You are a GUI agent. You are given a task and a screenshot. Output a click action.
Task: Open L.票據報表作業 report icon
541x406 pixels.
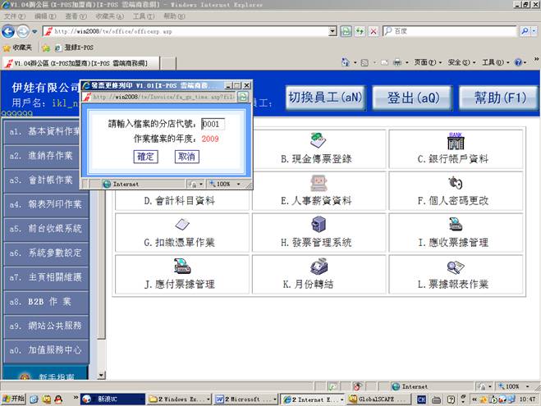tap(453, 267)
